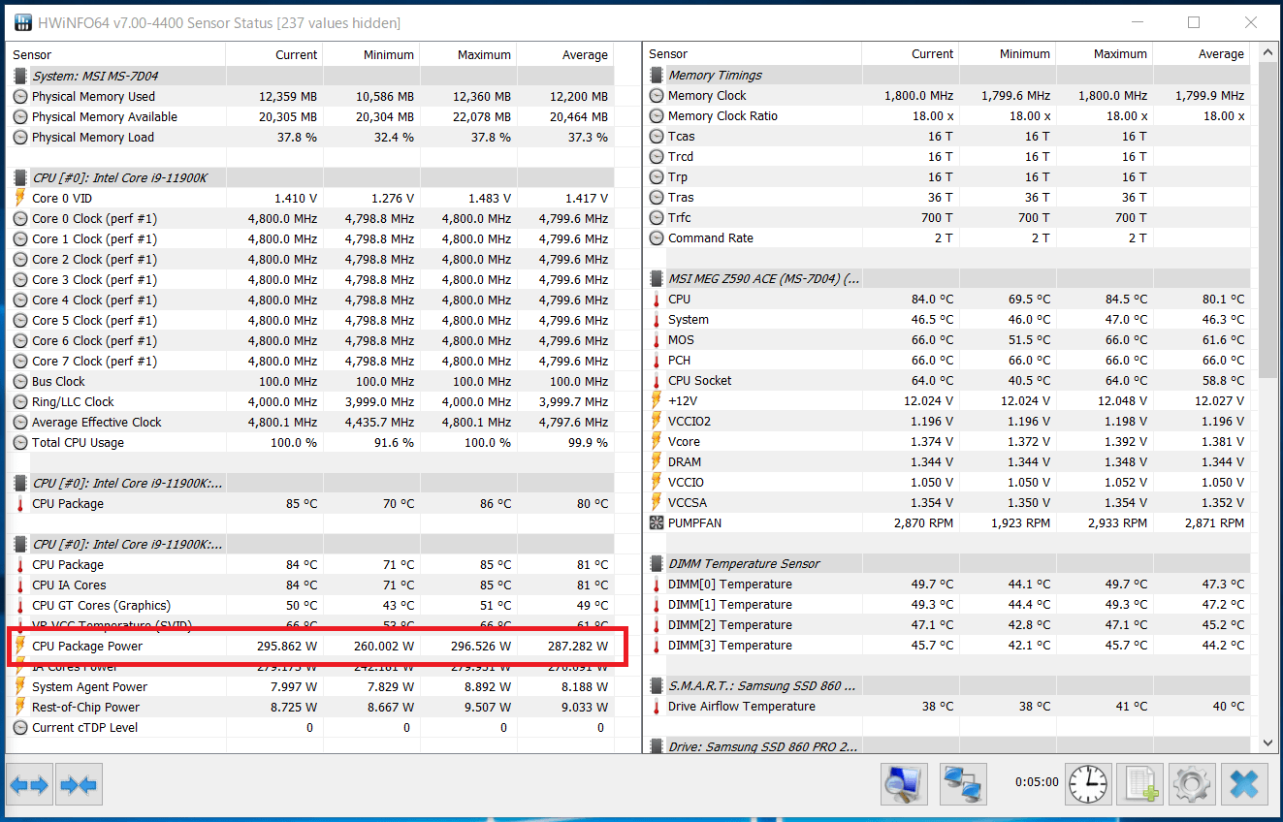Select the Drive: Samsung SSD 860 PRO group
1283x822 pixels.
pos(947,746)
